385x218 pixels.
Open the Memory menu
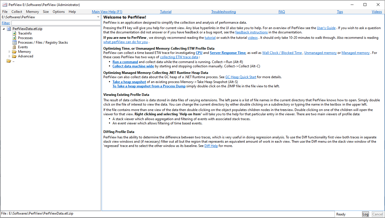coord(32,12)
